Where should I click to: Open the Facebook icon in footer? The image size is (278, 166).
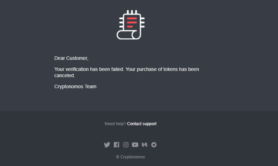(116, 145)
